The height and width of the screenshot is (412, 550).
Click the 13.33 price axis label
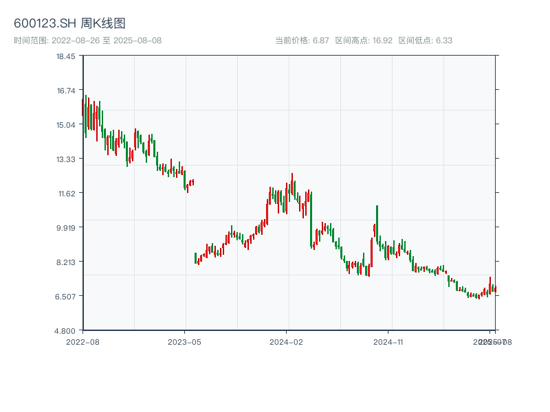coord(65,159)
